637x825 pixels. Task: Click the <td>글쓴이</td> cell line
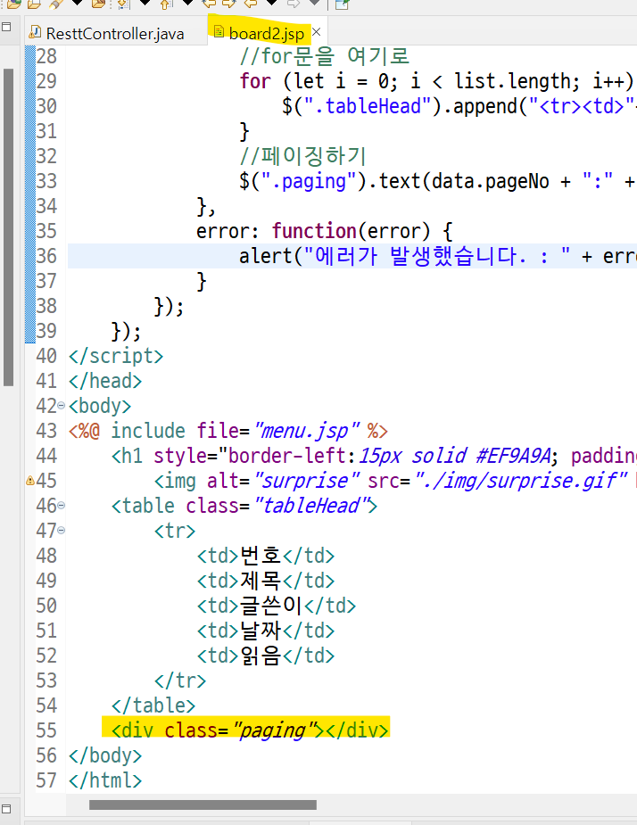(x=277, y=606)
